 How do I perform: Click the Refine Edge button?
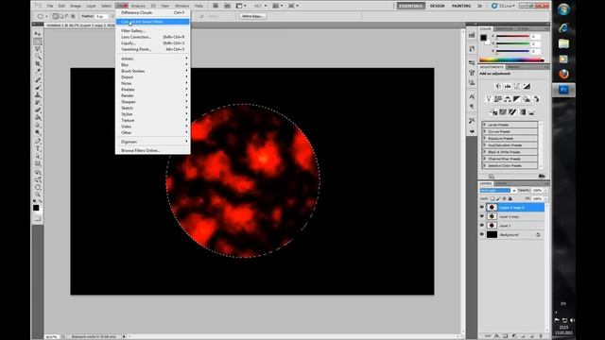point(252,16)
